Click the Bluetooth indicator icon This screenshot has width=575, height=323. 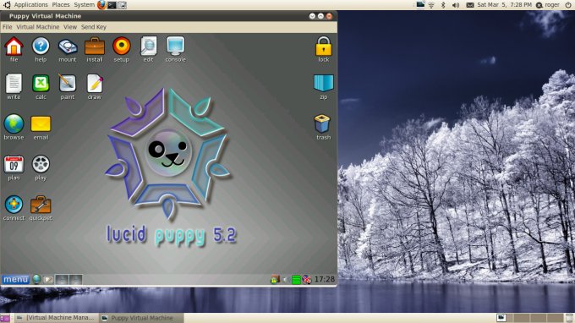click(x=443, y=5)
